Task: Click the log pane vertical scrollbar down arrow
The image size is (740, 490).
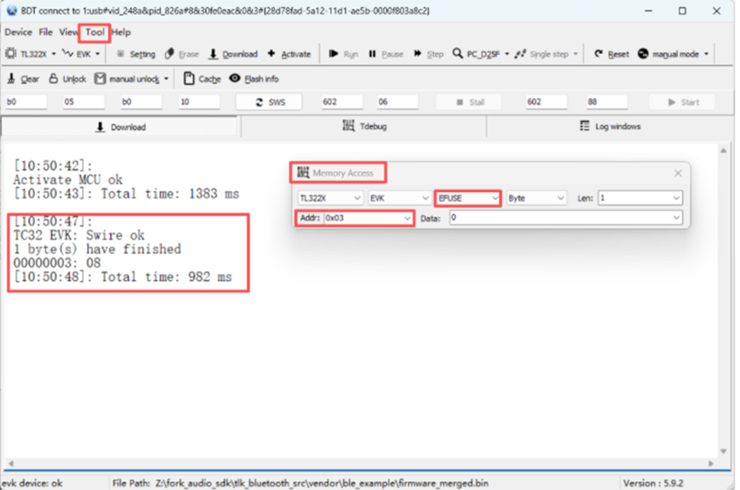Action: point(723,451)
